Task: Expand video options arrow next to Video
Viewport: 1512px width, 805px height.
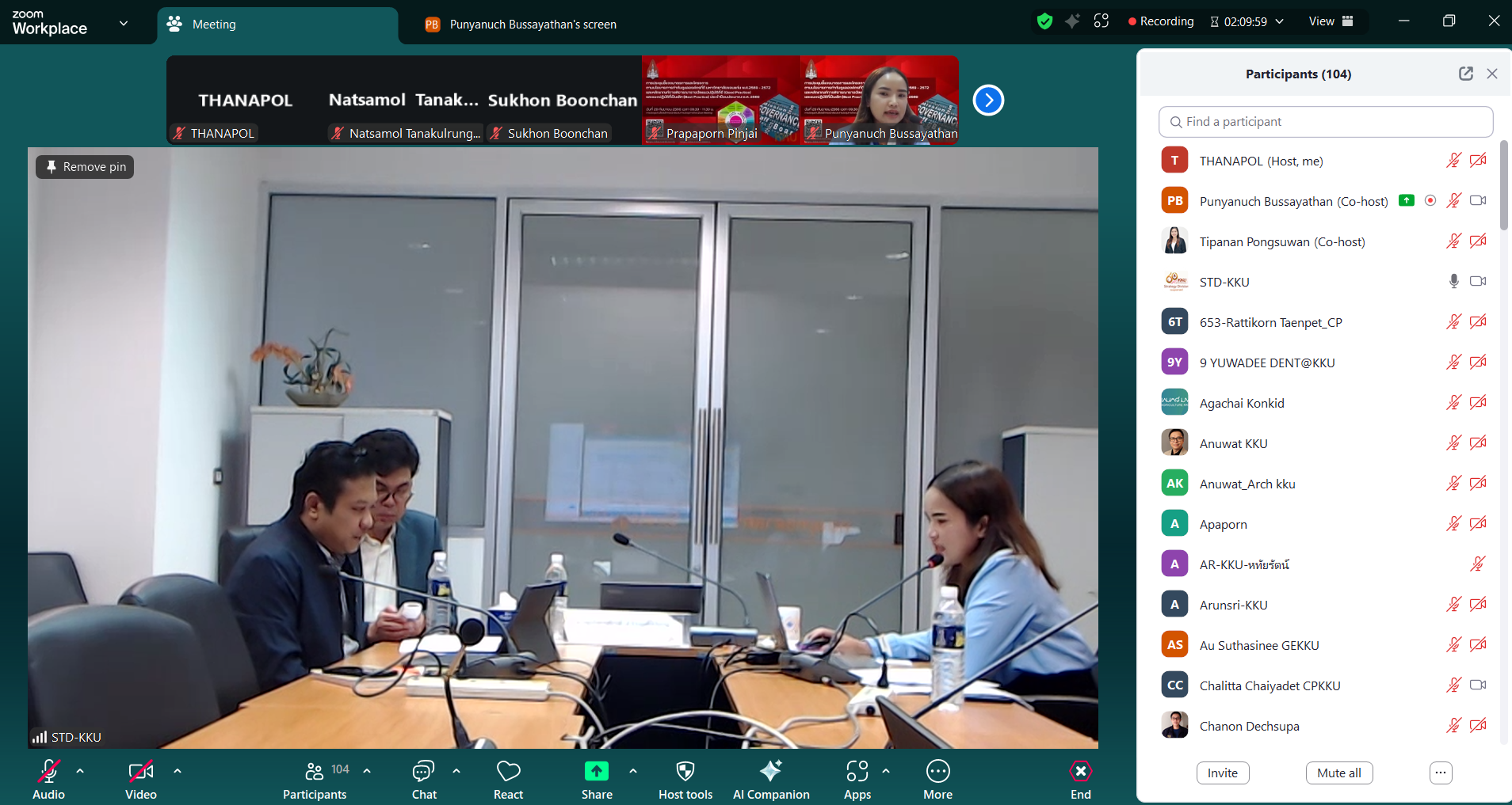Action: (178, 770)
